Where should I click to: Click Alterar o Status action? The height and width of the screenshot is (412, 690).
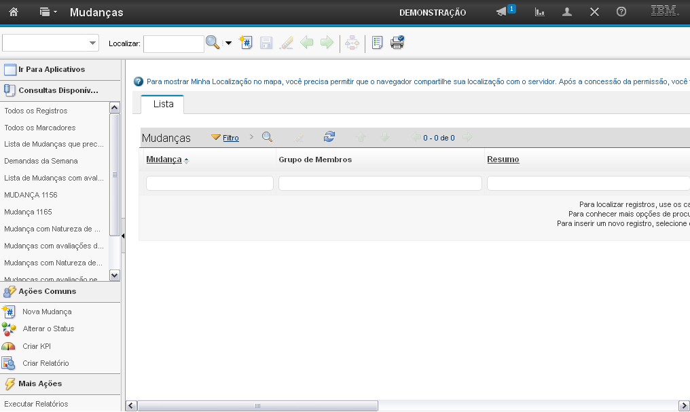[x=48, y=329]
